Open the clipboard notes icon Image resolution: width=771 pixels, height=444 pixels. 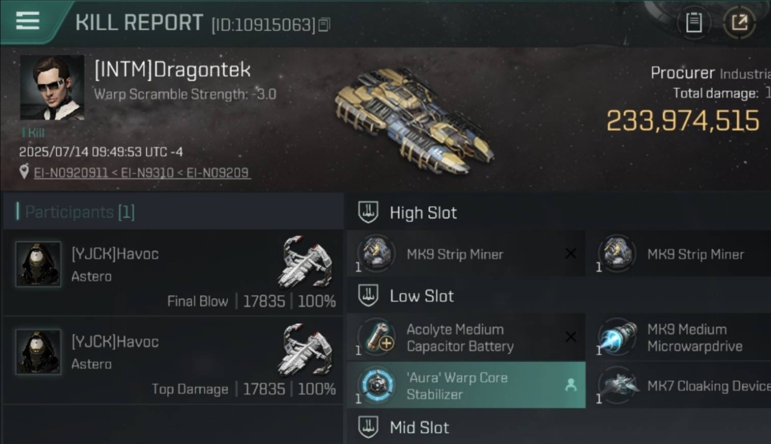pyautogui.click(x=694, y=22)
